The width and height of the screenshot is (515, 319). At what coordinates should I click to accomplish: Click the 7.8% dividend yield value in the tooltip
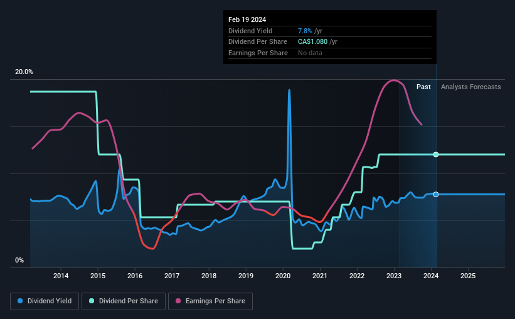click(306, 31)
